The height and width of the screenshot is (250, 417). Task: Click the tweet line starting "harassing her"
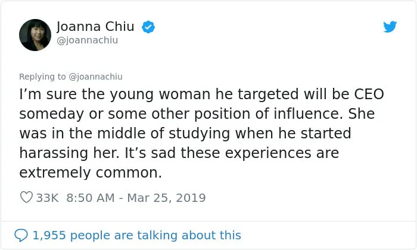pyautogui.click(x=179, y=153)
